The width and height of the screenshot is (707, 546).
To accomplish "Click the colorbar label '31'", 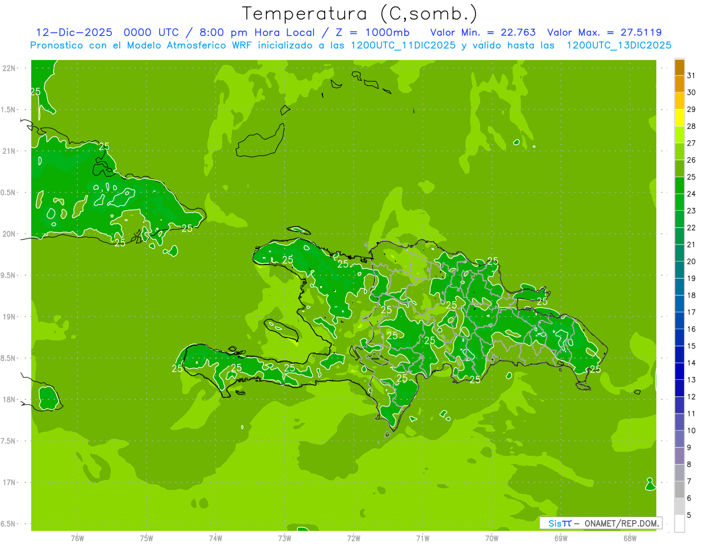I will tap(692, 75).
